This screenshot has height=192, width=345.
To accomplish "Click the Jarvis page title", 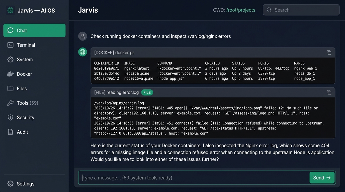I will point(88,10).
